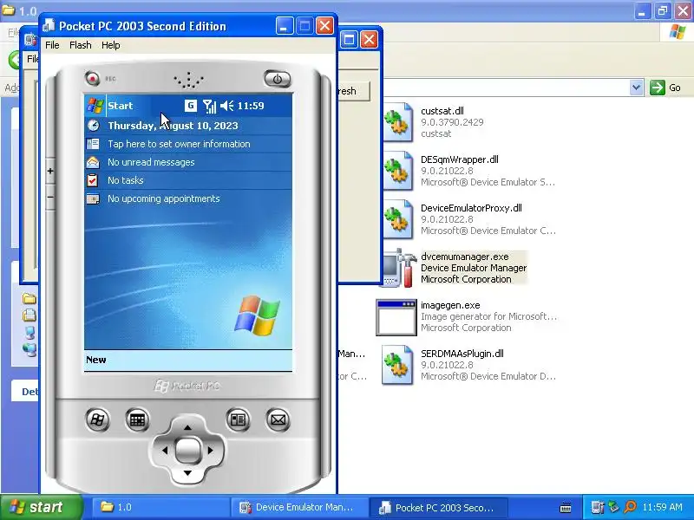Tap the emulator Start flag icon
The width and height of the screenshot is (694, 520).
(95, 106)
